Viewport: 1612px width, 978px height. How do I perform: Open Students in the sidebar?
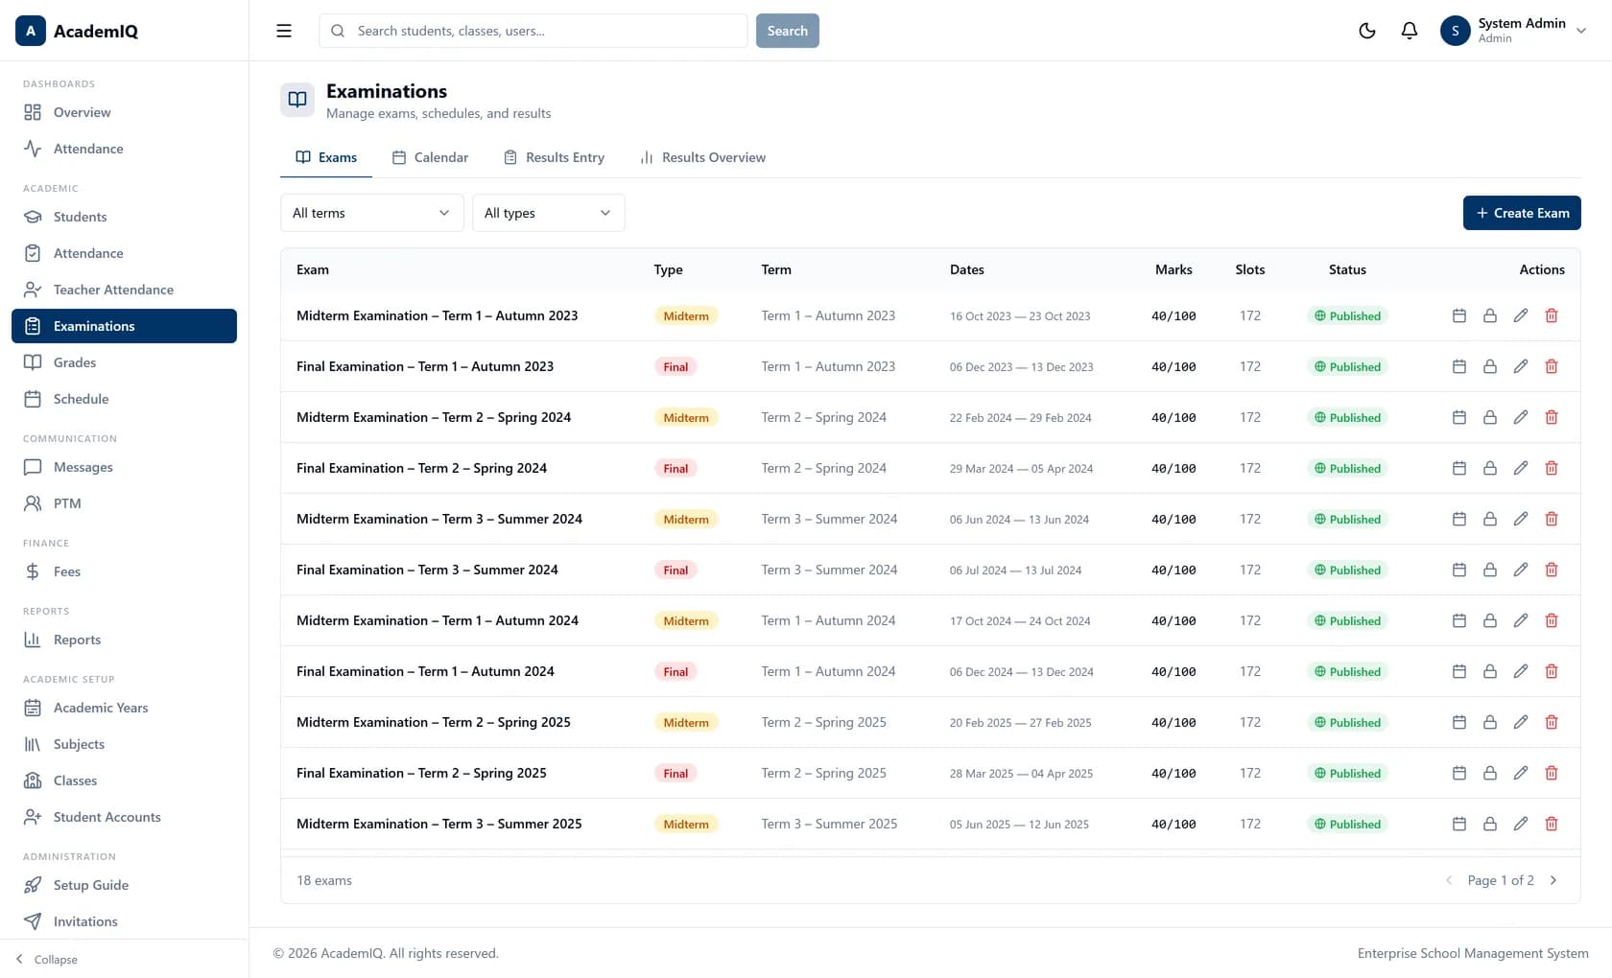[124, 217]
